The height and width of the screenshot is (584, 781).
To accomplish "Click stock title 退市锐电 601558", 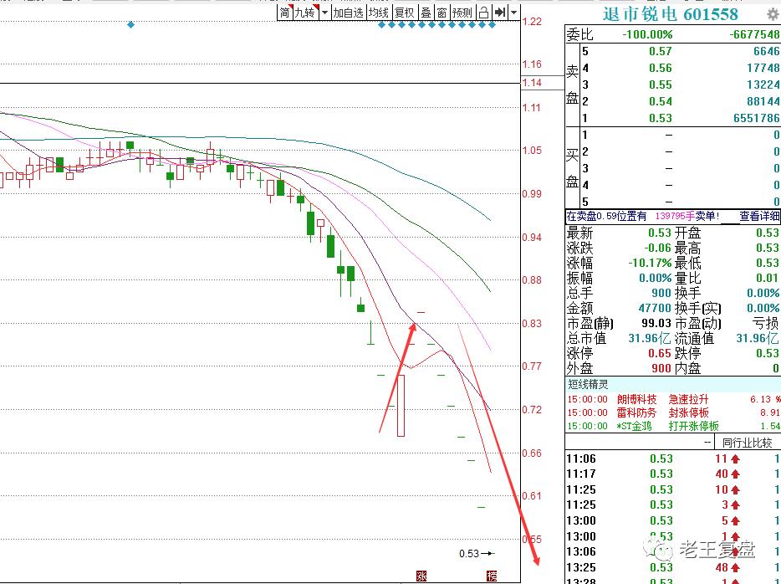I will pyautogui.click(x=670, y=14).
